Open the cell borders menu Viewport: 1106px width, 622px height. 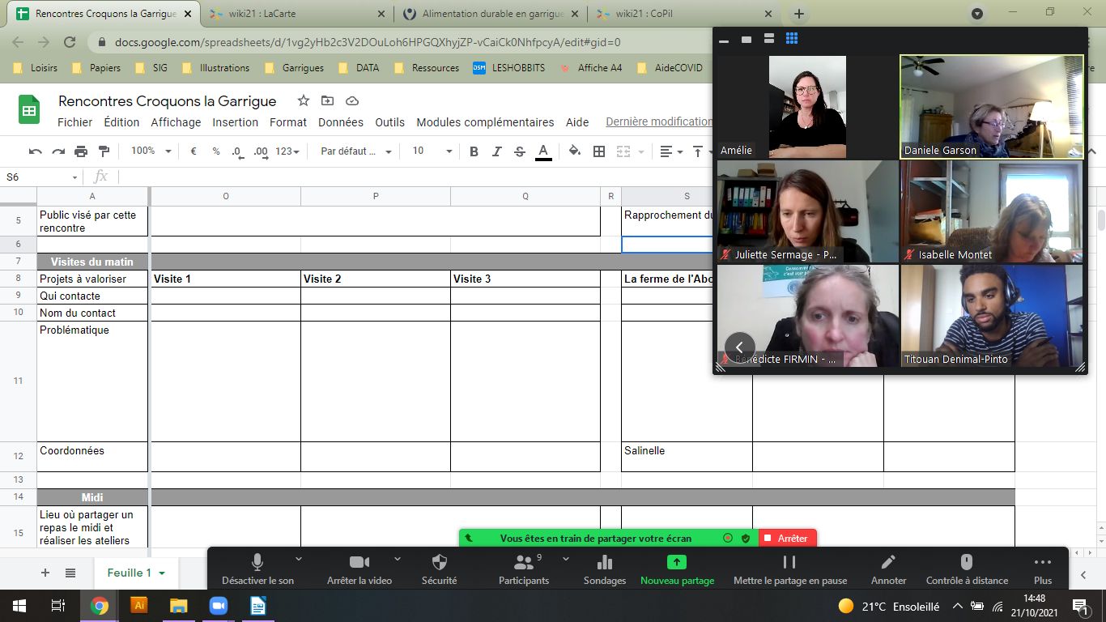[x=599, y=151]
